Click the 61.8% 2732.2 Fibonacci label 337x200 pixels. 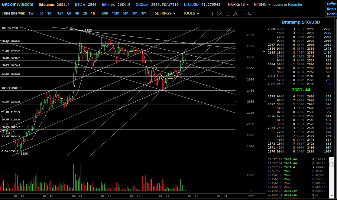coord(11,51)
